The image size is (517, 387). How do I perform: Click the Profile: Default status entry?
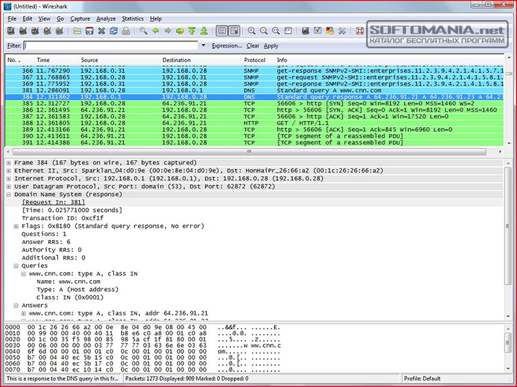[422, 379]
